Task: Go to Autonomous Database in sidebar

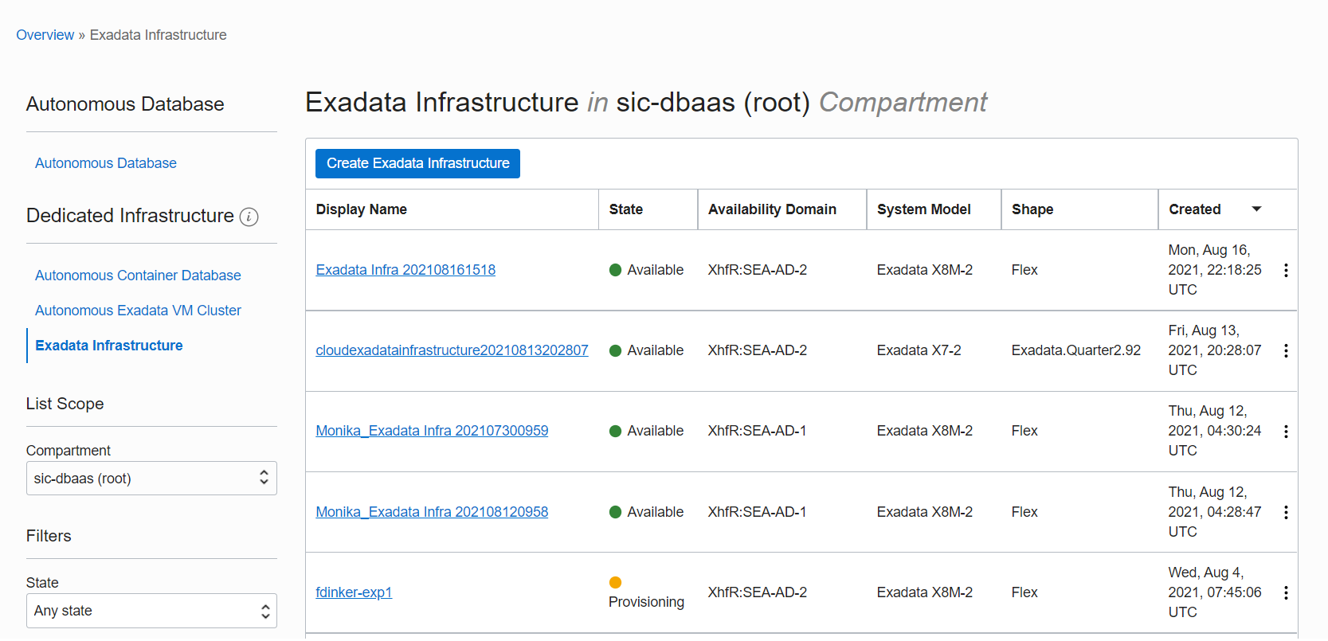Action: 106,163
